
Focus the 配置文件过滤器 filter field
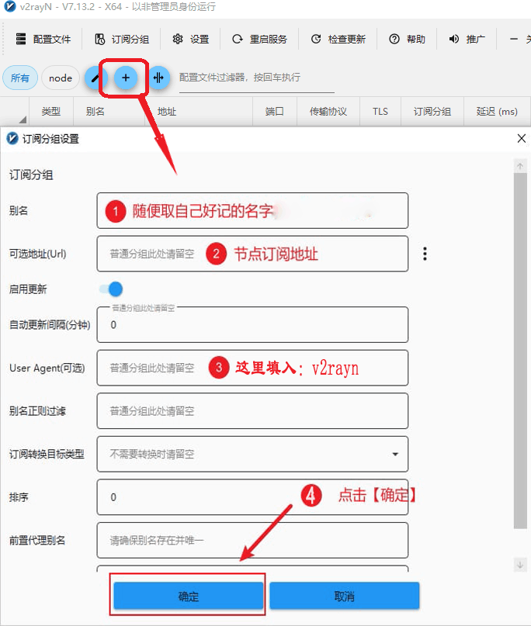click(x=256, y=78)
